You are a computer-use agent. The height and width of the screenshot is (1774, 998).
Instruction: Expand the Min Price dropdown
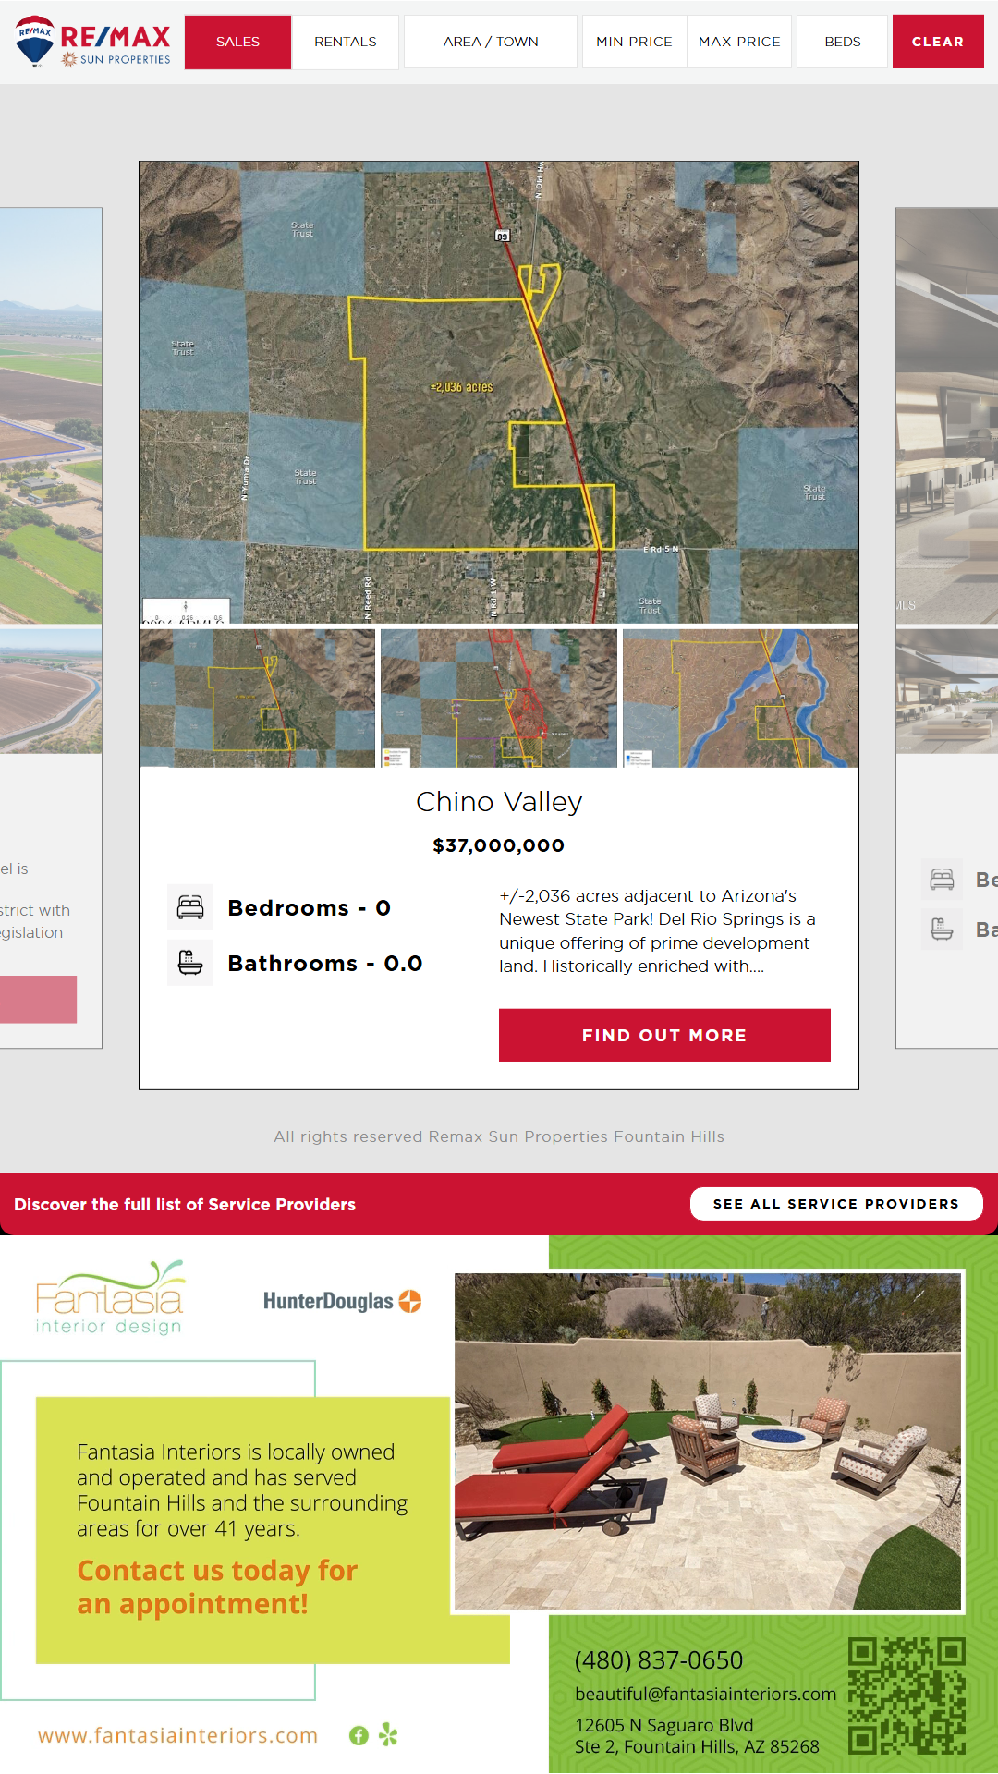(634, 42)
